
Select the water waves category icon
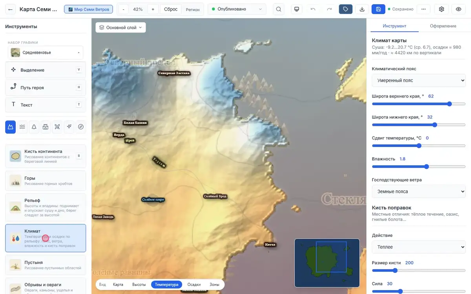[x=22, y=127]
